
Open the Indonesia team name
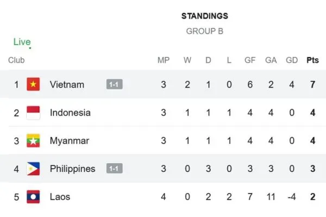pyautogui.click(x=70, y=113)
